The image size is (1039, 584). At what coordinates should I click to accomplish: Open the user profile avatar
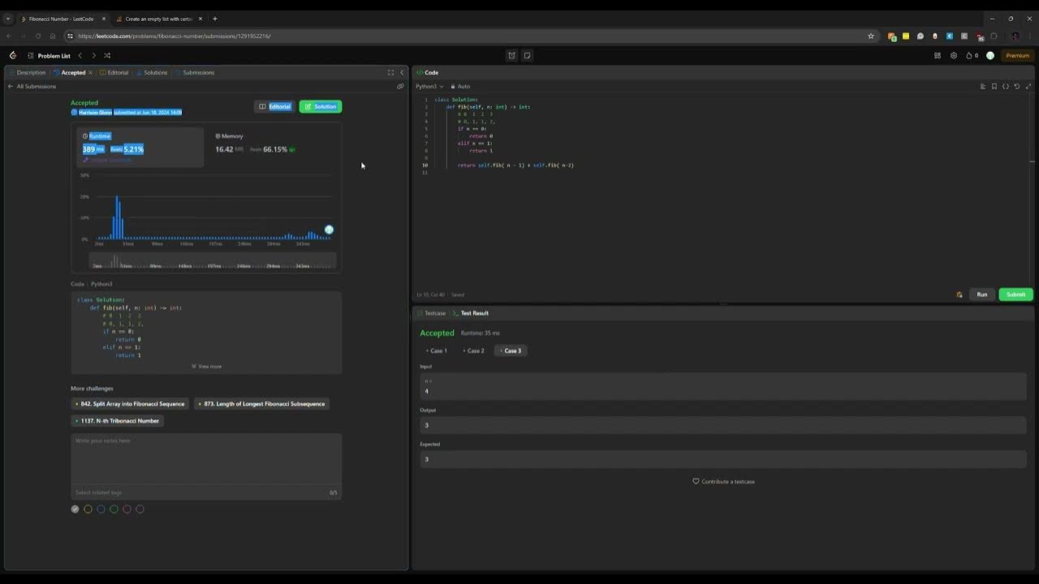[x=990, y=56]
